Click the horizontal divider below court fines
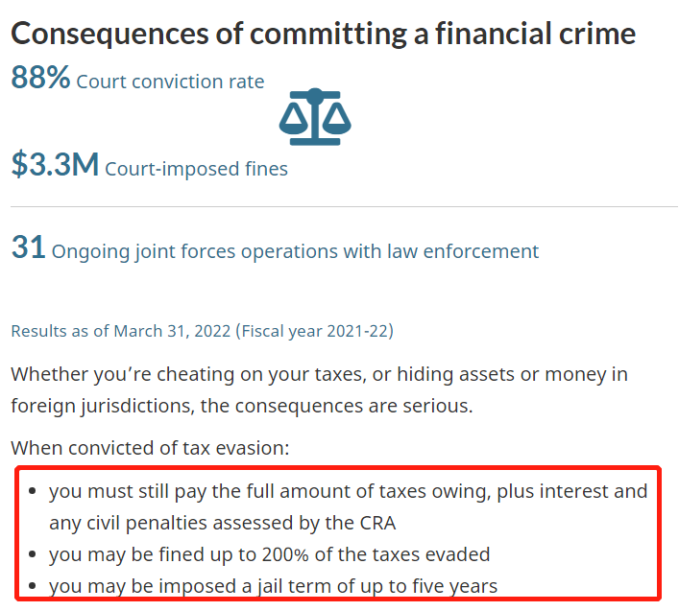Image resolution: width=679 pixels, height=611 pixels. pyautogui.click(x=344, y=206)
